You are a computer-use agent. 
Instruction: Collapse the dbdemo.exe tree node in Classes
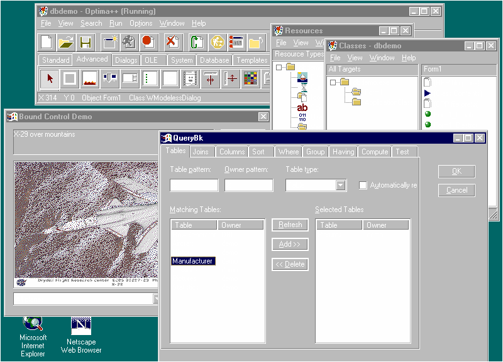pyautogui.click(x=333, y=82)
